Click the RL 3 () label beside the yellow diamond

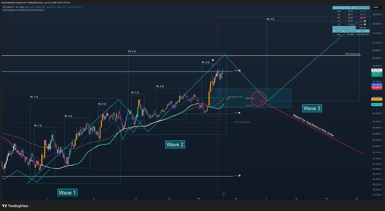point(205,62)
